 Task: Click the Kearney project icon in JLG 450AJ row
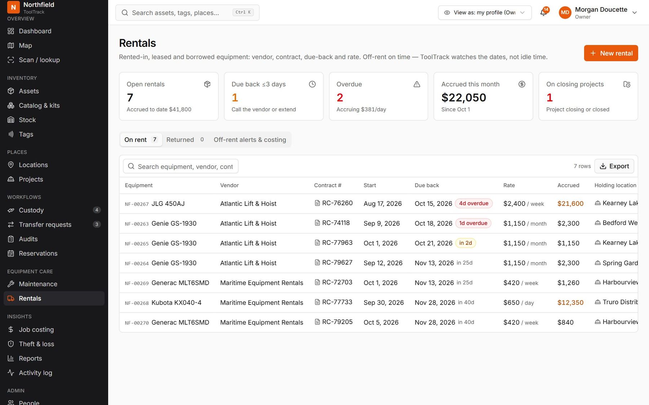[597, 203]
